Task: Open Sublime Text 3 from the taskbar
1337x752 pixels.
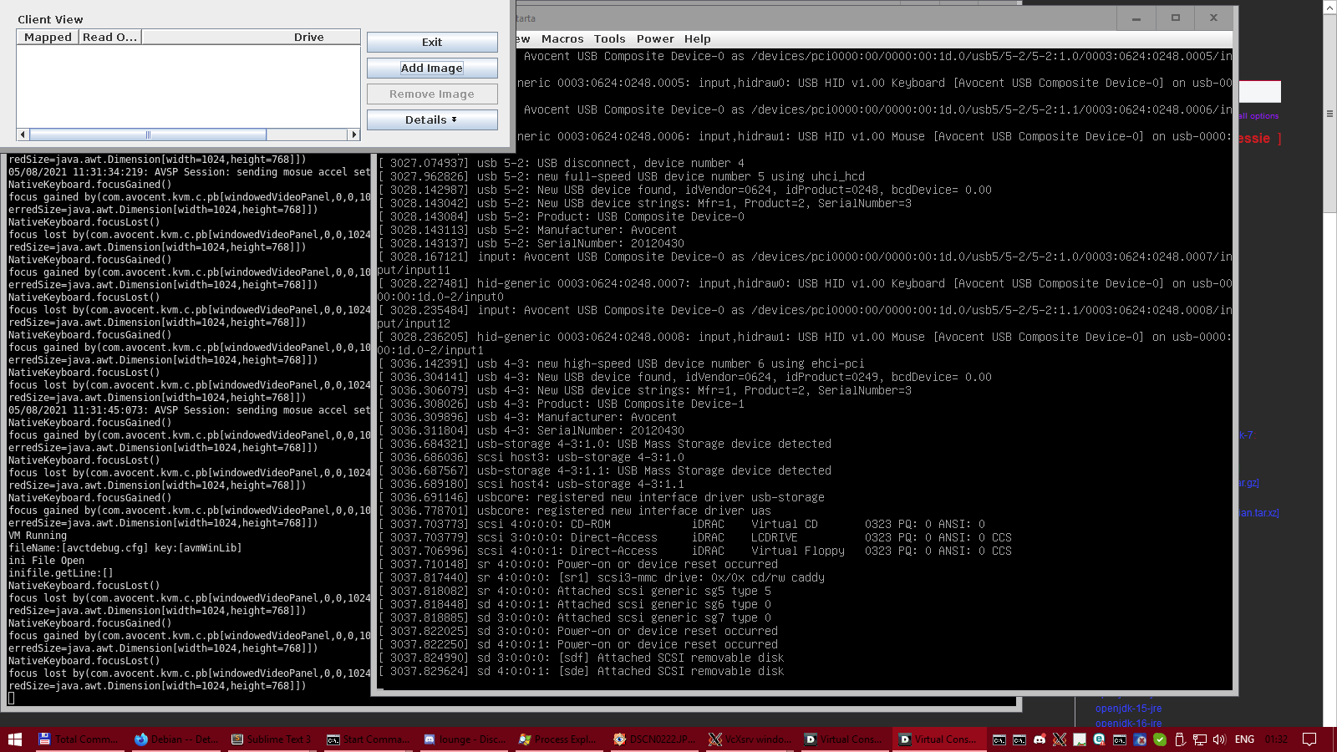Action: coord(272,739)
